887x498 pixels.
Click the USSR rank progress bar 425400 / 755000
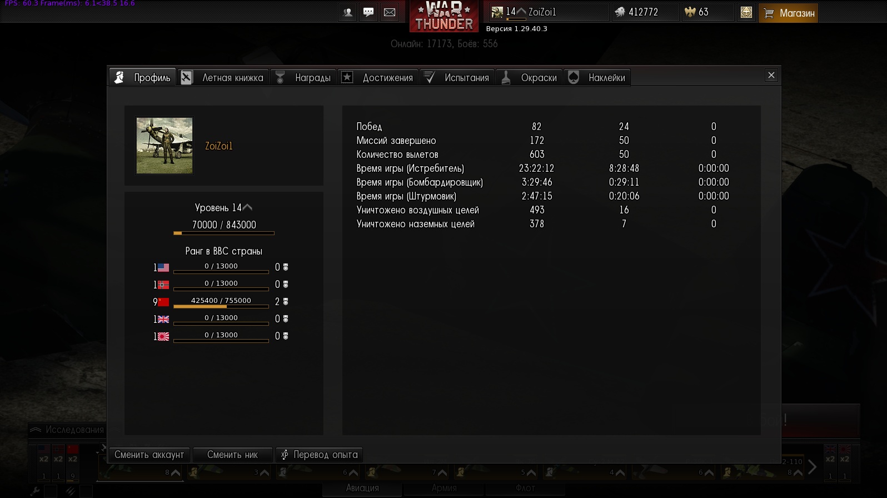click(221, 303)
